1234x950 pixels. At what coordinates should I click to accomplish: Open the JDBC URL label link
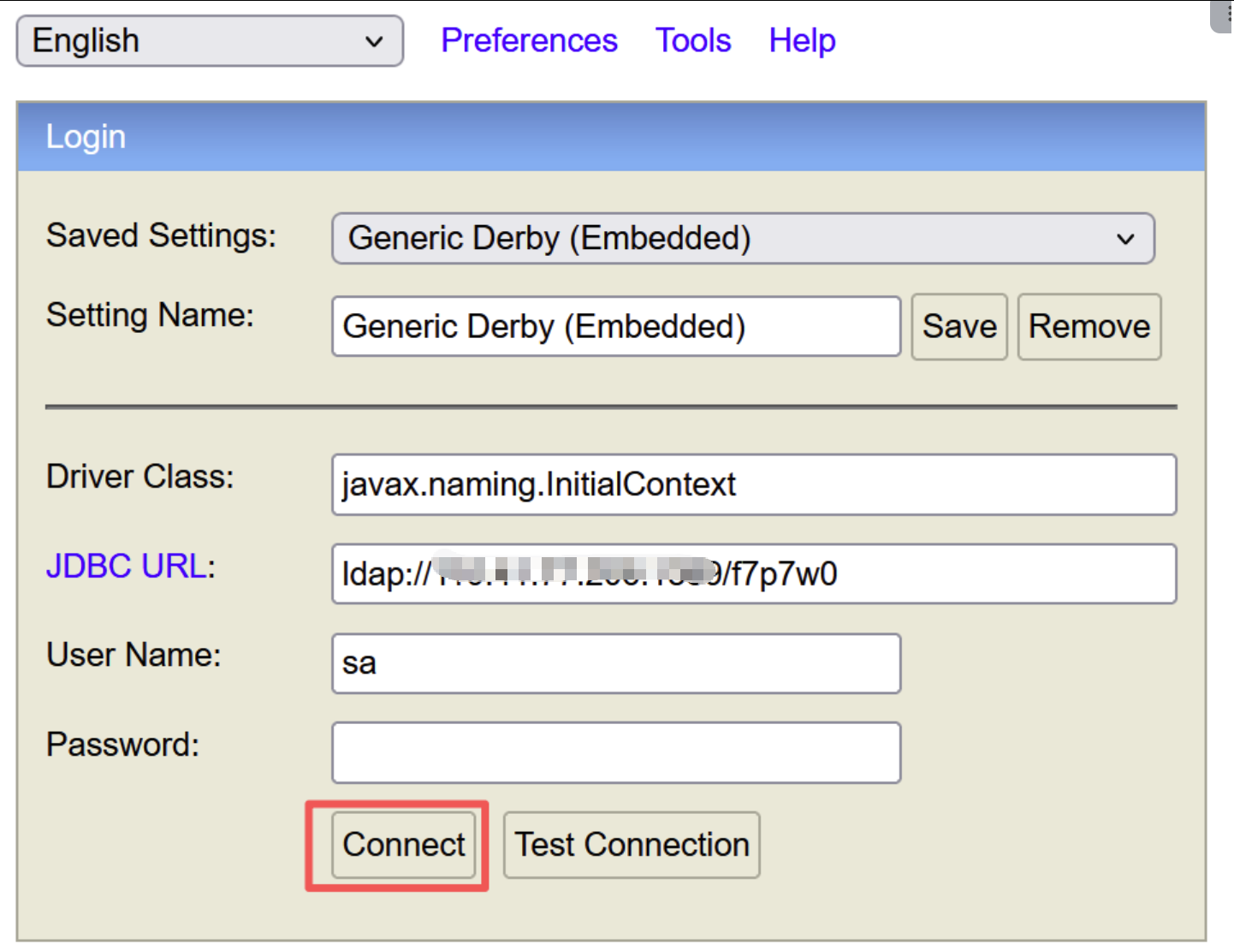tap(127, 566)
